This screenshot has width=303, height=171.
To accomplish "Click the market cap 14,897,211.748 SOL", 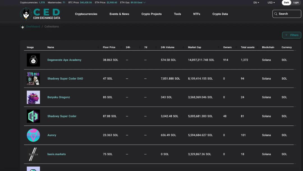I will [201, 60].
